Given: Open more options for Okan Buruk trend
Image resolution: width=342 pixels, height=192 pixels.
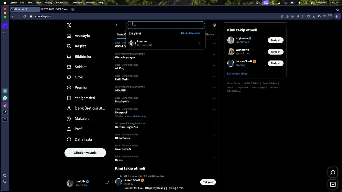Looking at the screenshot, I should 214,135.
